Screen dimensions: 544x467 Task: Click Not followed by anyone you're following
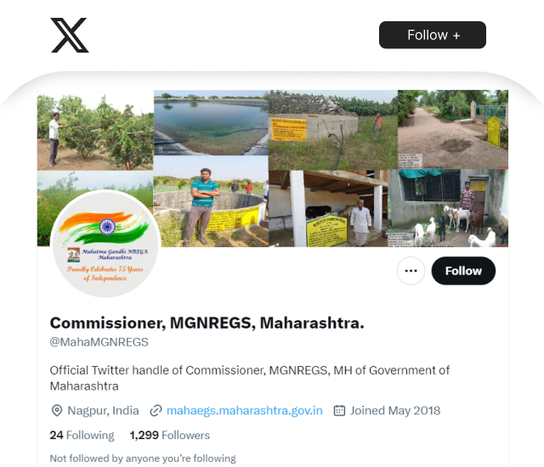tap(143, 459)
